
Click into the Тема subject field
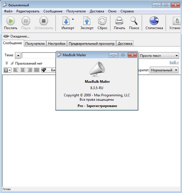click(x=39, y=55)
